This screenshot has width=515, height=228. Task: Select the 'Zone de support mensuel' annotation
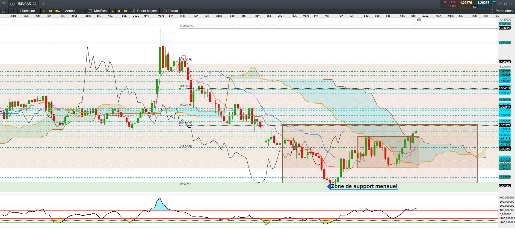364,186
